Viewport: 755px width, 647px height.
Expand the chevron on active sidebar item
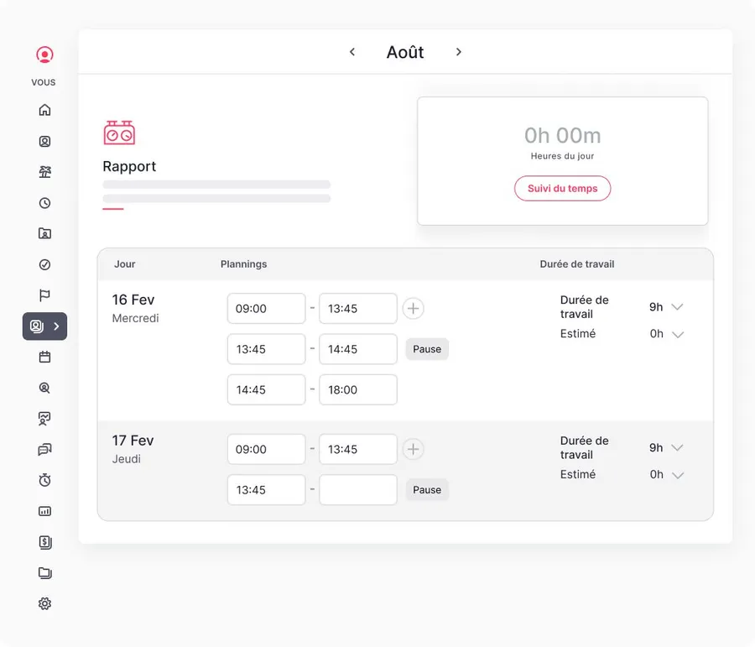(56, 326)
